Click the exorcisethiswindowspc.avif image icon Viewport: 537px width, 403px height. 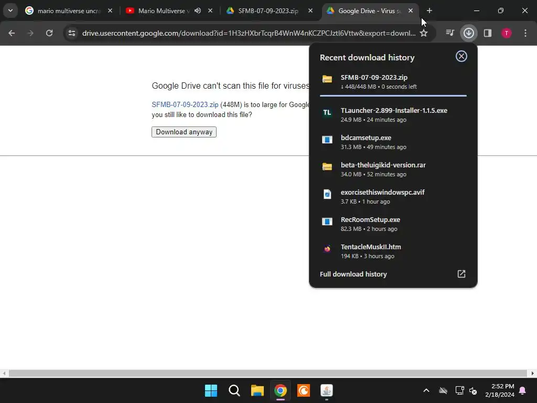coord(327,194)
